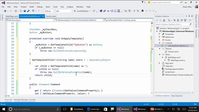Open the Debug menu

pyautogui.click(x=39, y=7)
